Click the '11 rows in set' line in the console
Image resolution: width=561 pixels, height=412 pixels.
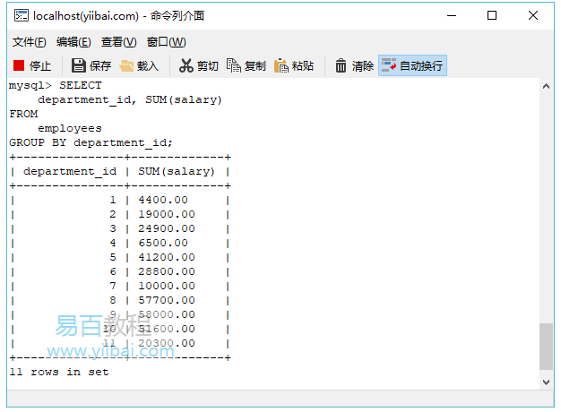click(59, 372)
